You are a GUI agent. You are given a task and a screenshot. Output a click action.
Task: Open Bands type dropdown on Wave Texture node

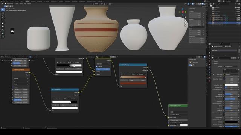click(21, 78)
